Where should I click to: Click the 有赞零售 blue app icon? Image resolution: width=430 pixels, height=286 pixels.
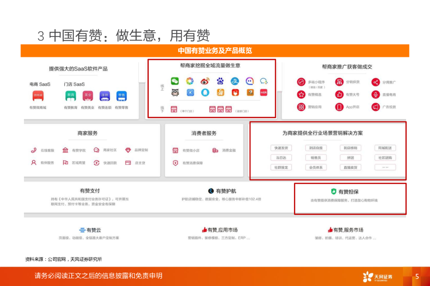pos(121,96)
